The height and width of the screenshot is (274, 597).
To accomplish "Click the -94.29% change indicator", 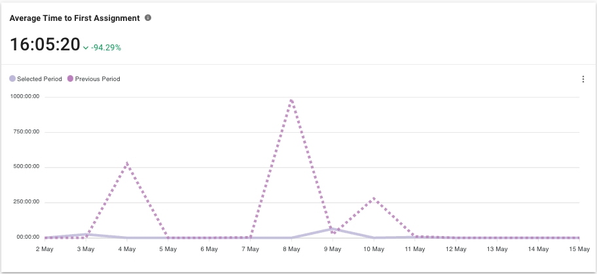I will (105, 48).
